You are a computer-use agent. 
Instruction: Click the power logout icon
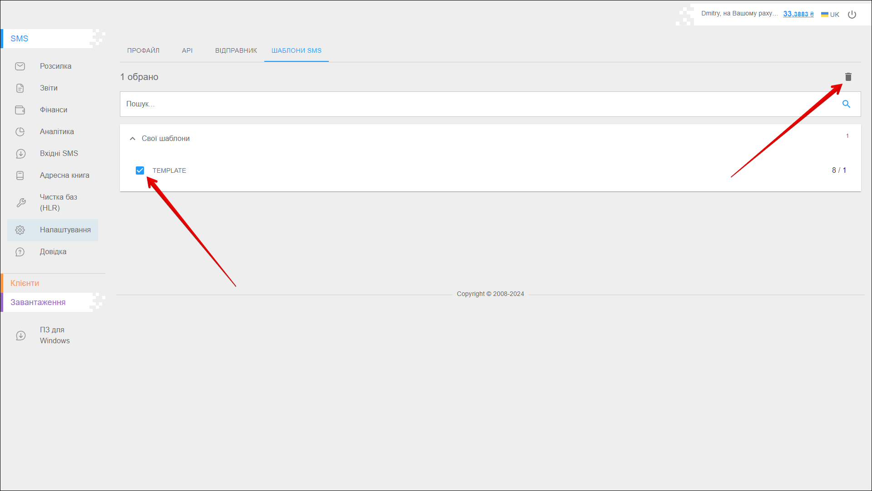[x=852, y=15]
